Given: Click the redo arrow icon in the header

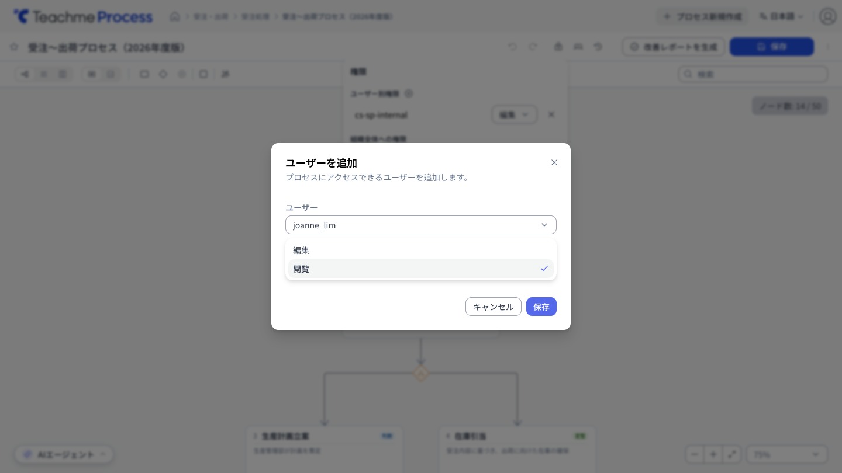Looking at the screenshot, I should [x=533, y=47].
